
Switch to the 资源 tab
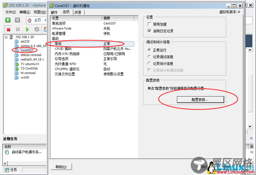(78, 12)
